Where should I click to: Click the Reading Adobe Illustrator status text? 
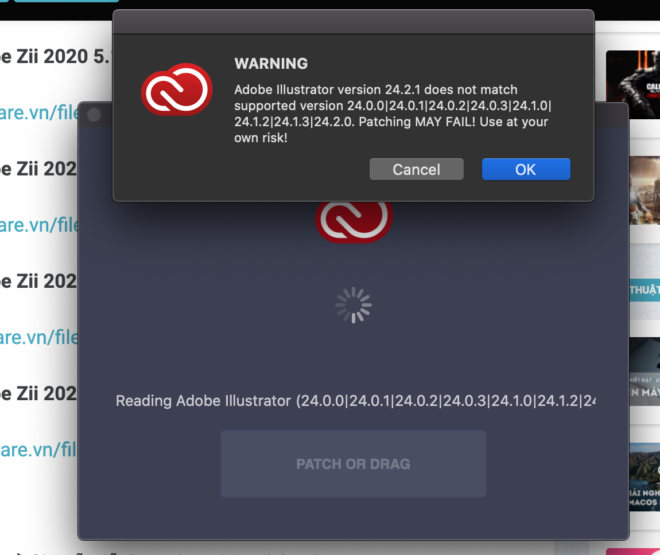click(356, 401)
